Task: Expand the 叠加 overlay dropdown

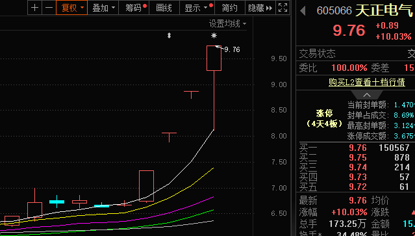Action: [x=103, y=8]
